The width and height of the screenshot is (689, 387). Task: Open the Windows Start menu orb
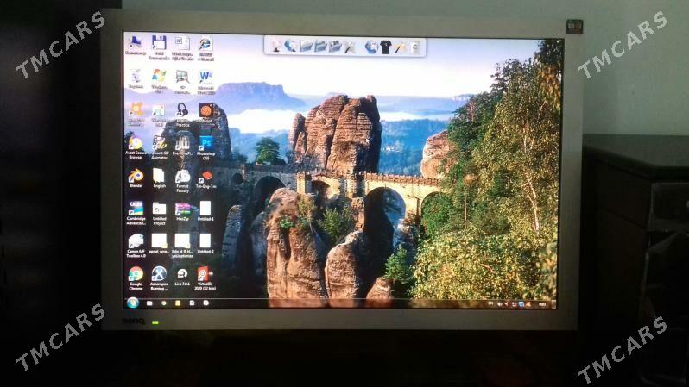coord(132,303)
